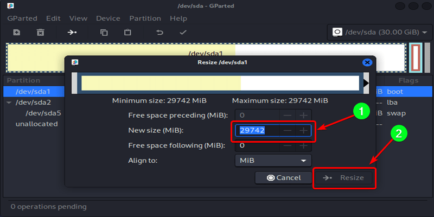Click the apply all operations checkmark

[x=183, y=33]
